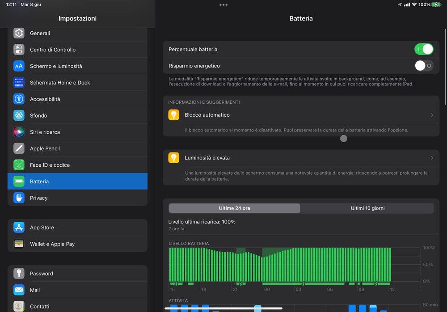Tap battery level bar above hour 00

(263, 270)
